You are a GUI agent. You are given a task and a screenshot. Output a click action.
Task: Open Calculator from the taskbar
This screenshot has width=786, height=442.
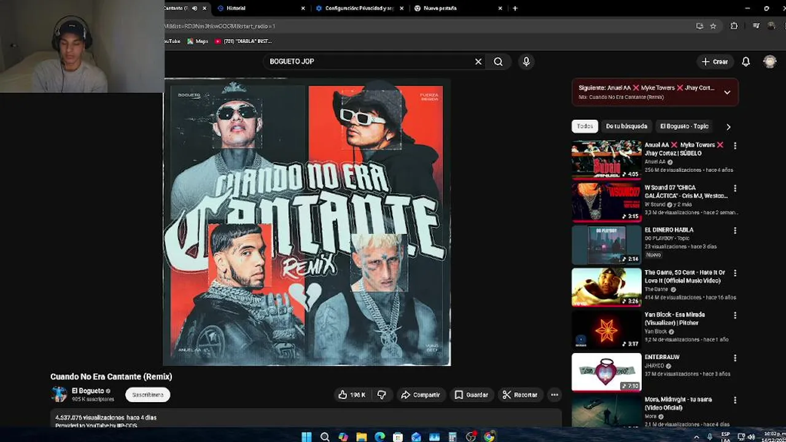[x=453, y=436]
